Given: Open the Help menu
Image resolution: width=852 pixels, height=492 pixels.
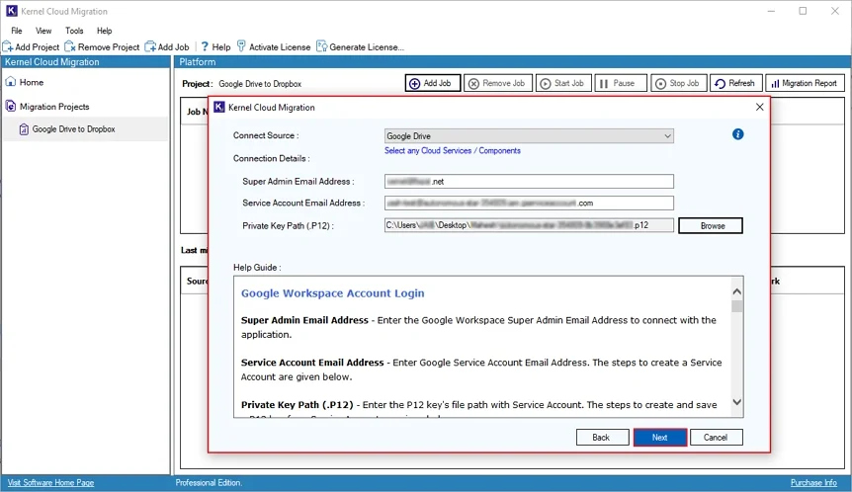Looking at the screenshot, I should click(x=105, y=31).
